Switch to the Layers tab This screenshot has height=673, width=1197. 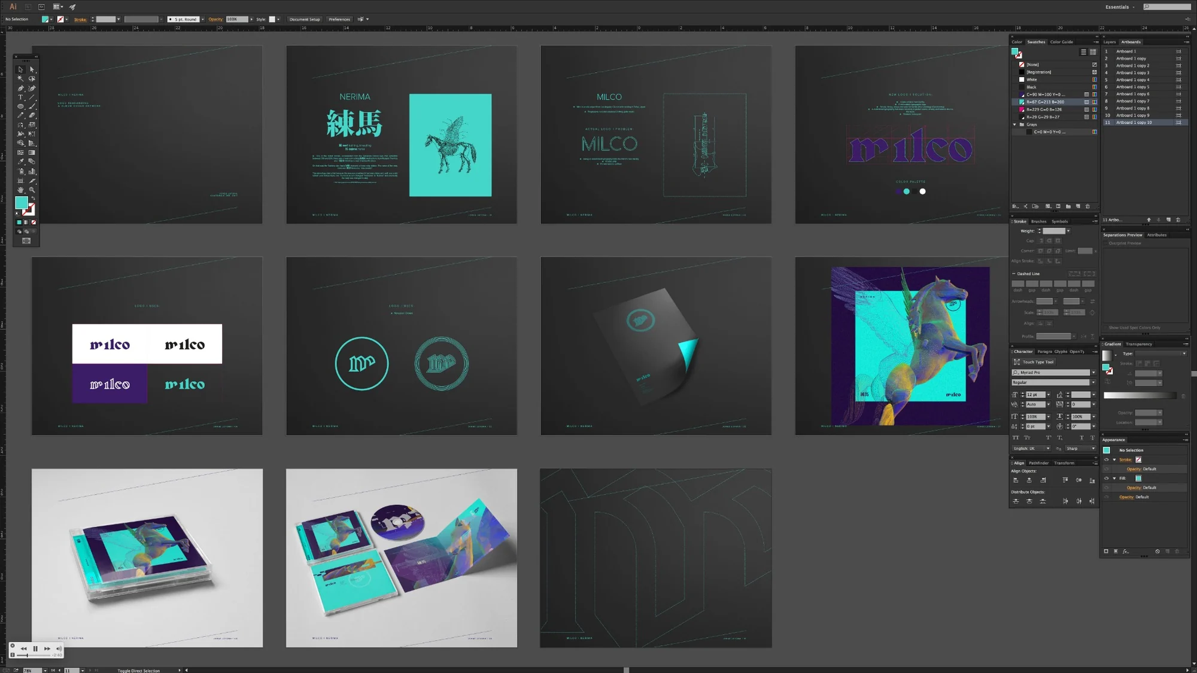[1110, 42]
